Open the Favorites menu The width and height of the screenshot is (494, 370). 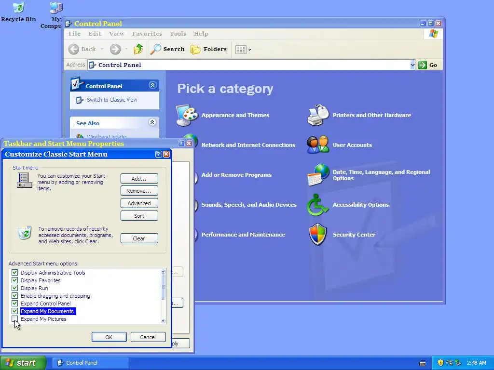147,34
